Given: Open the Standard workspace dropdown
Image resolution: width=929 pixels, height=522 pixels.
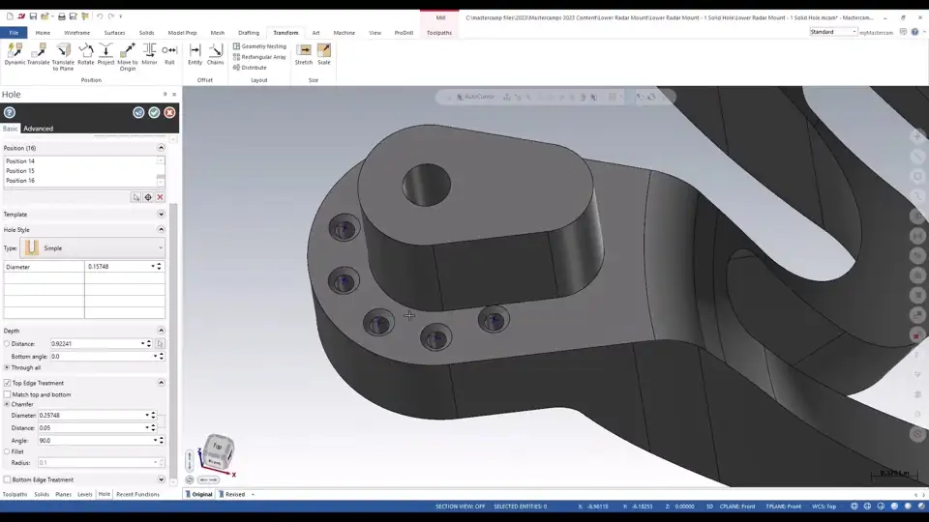Looking at the screenshot, I should click(x=833, y=32).
